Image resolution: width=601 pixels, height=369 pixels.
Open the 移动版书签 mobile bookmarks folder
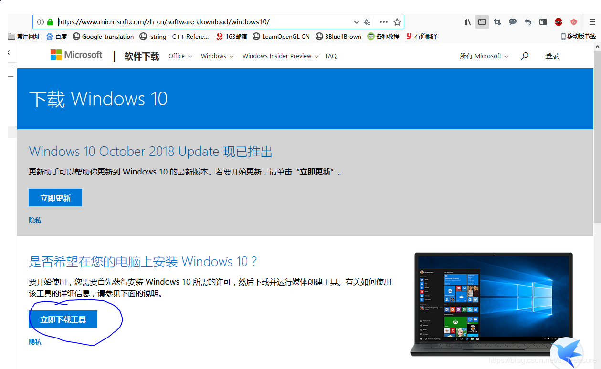tap(578, 36)
